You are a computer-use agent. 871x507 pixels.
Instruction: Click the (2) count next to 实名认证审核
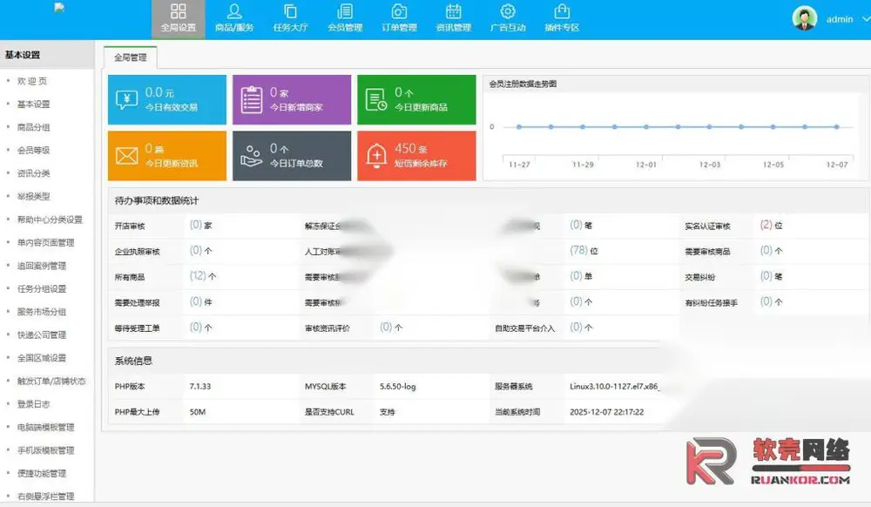tap(766, 226)
